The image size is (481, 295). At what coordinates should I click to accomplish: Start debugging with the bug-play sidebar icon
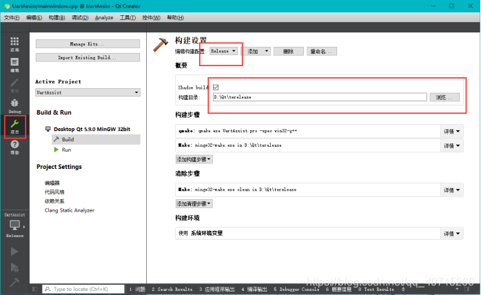(14, 267)
